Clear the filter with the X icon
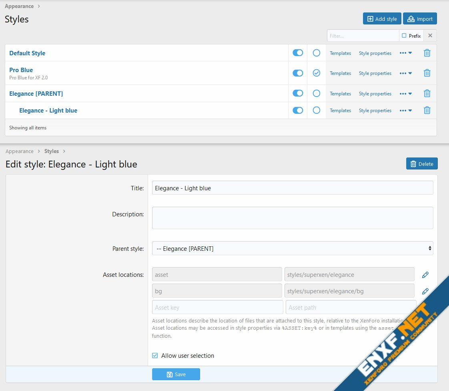This screenshot has height=391, width=449. click(x=430, y=36)
